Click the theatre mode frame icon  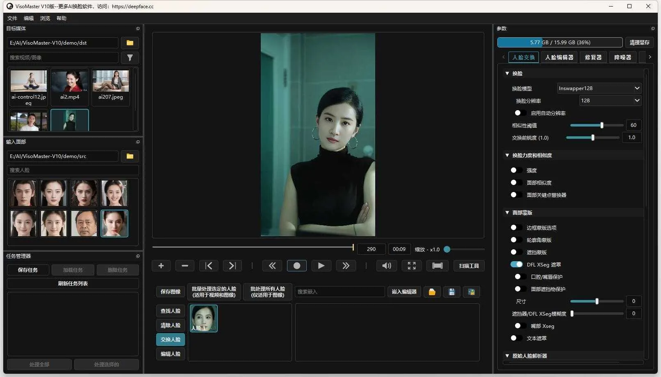click(x=438, y=266)
